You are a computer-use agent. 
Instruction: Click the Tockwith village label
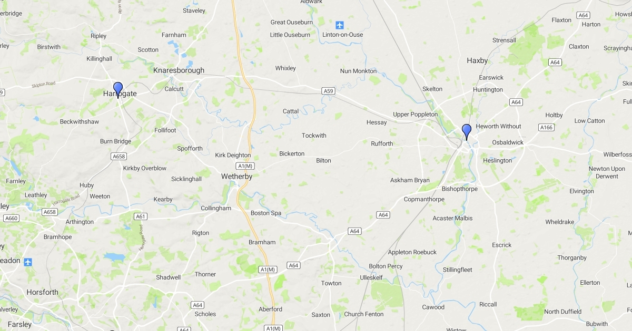pos(314,136)
